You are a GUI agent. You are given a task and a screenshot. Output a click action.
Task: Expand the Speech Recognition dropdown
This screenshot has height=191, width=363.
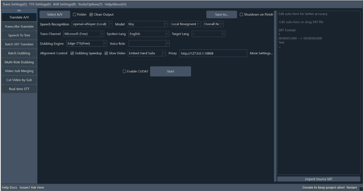click(x=92, y=24)
